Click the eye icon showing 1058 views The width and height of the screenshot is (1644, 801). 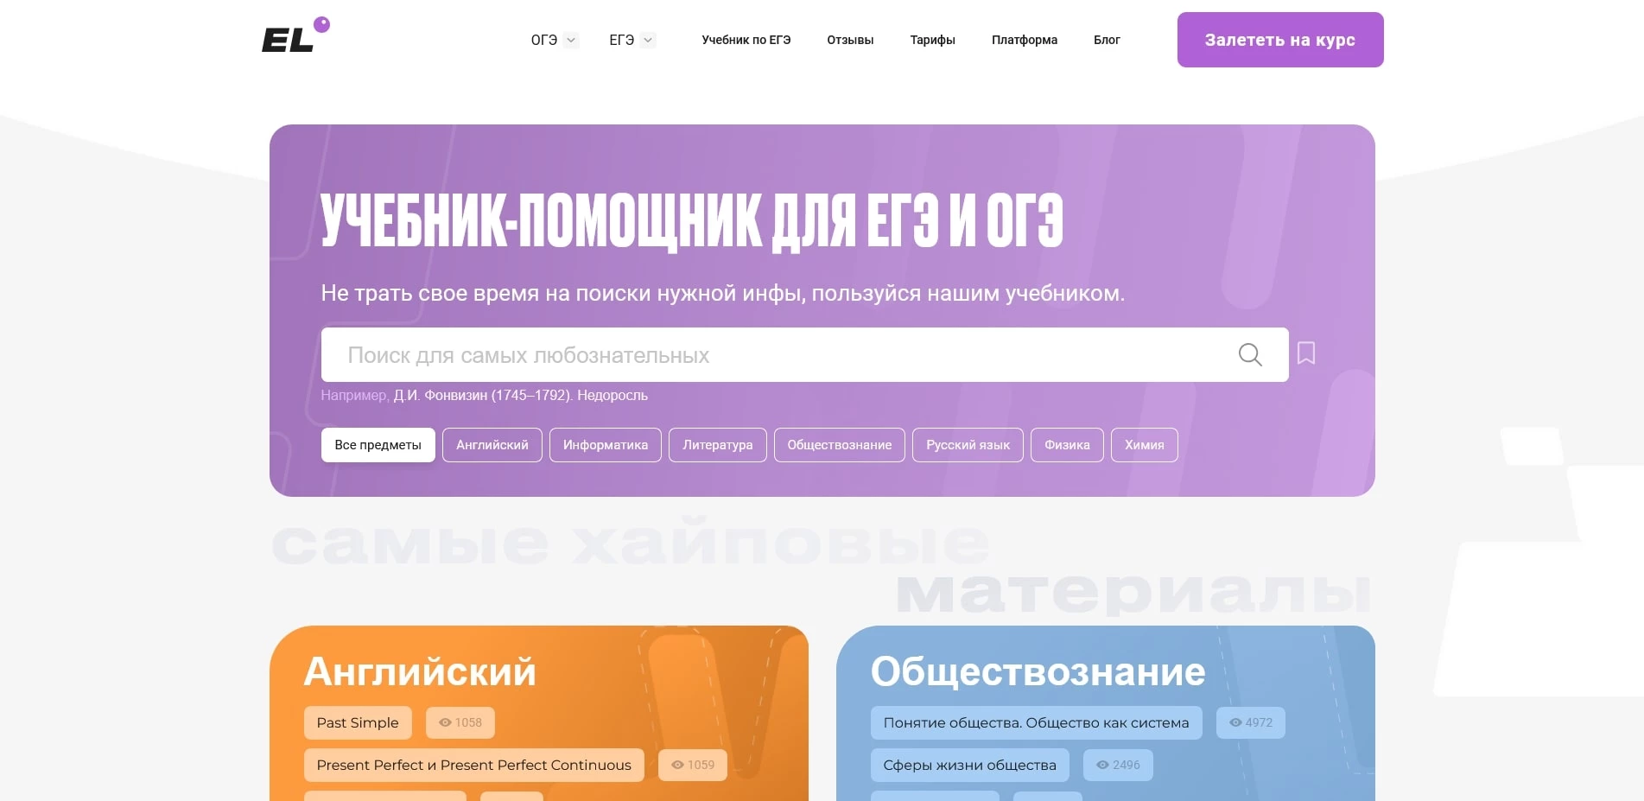446,722
